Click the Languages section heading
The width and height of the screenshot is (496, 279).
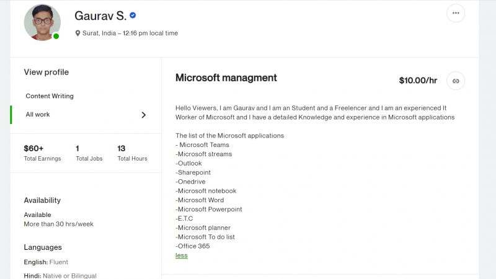[x=43, y=247]
